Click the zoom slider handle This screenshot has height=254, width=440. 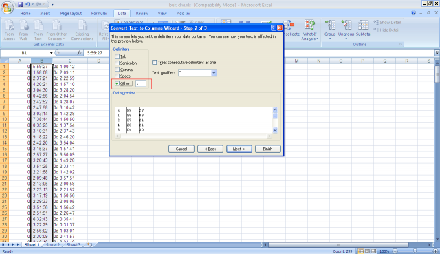point(415,251)
